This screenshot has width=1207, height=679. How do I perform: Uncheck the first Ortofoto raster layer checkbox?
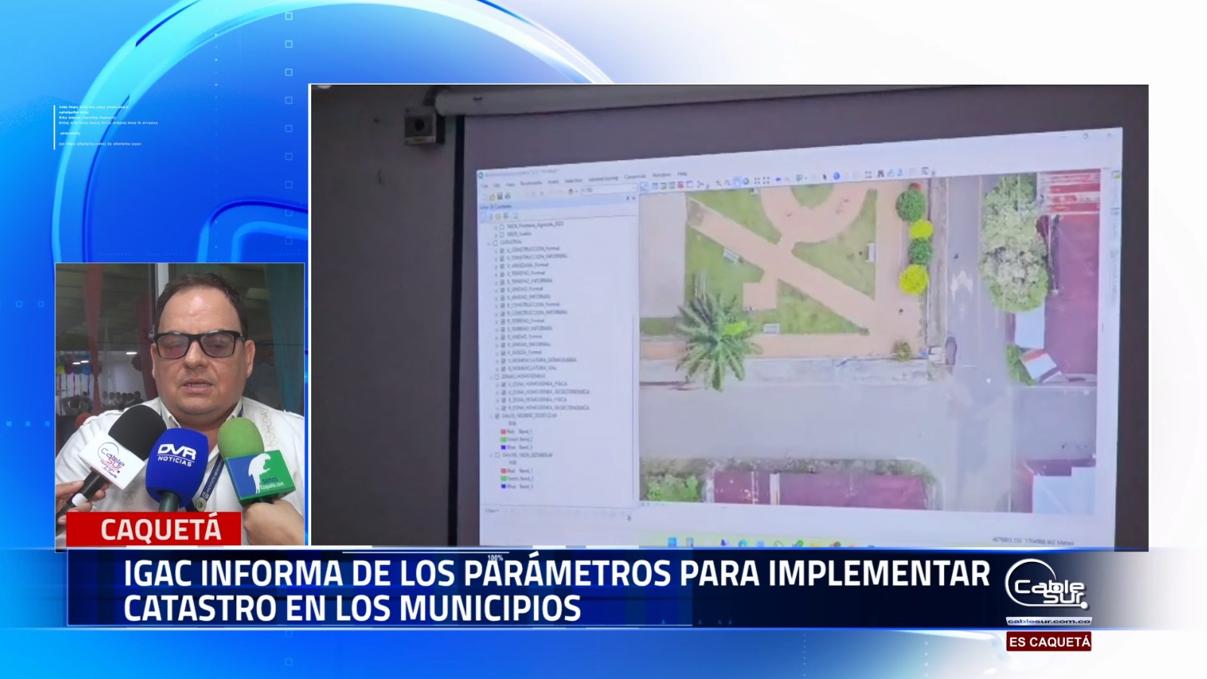coord(497,415)
